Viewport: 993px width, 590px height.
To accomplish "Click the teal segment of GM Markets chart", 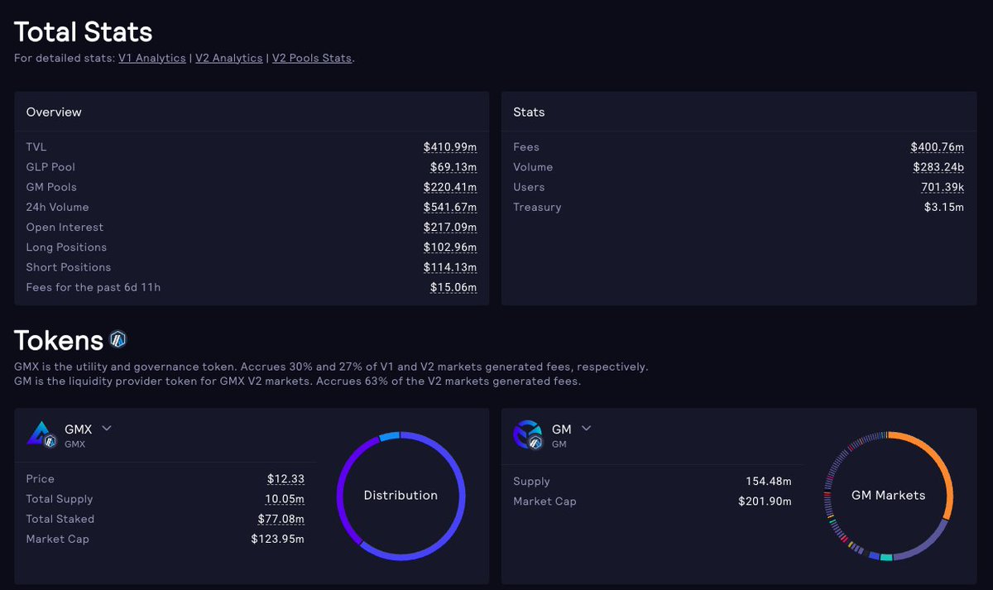I will 886,558.
